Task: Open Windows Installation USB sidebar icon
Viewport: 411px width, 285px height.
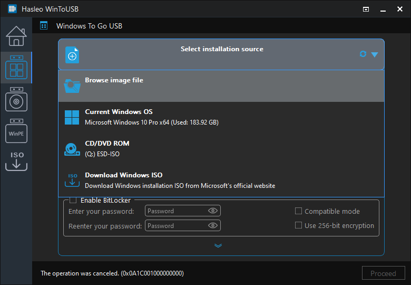Action: pos(16,99)
